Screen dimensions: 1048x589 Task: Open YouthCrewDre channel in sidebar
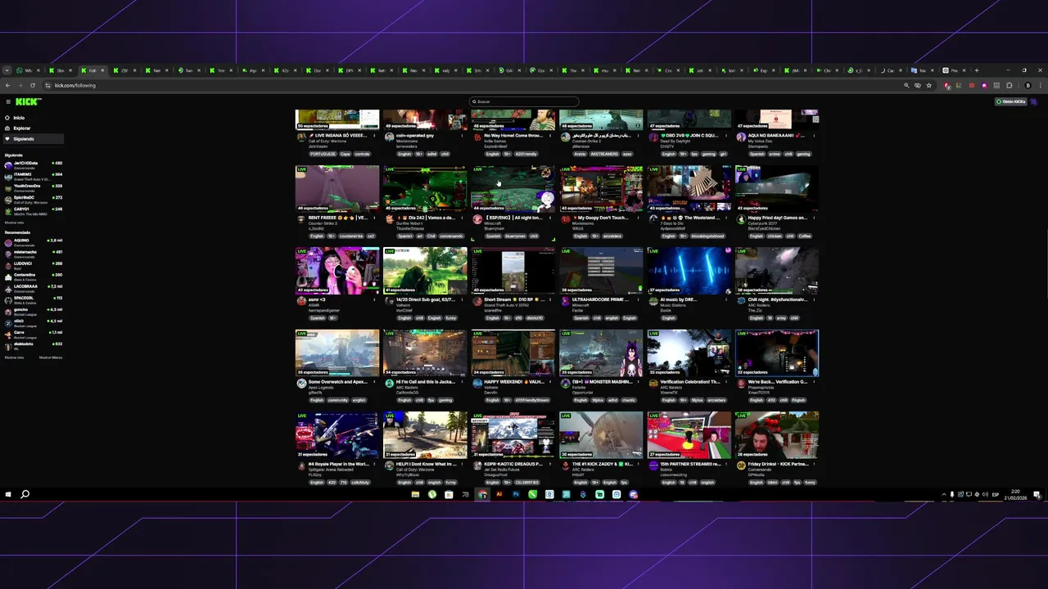point(33,187)
